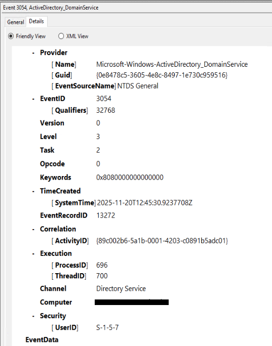Click the EventData heading
The width and height of the screenshot is (272, 346).
42,340
